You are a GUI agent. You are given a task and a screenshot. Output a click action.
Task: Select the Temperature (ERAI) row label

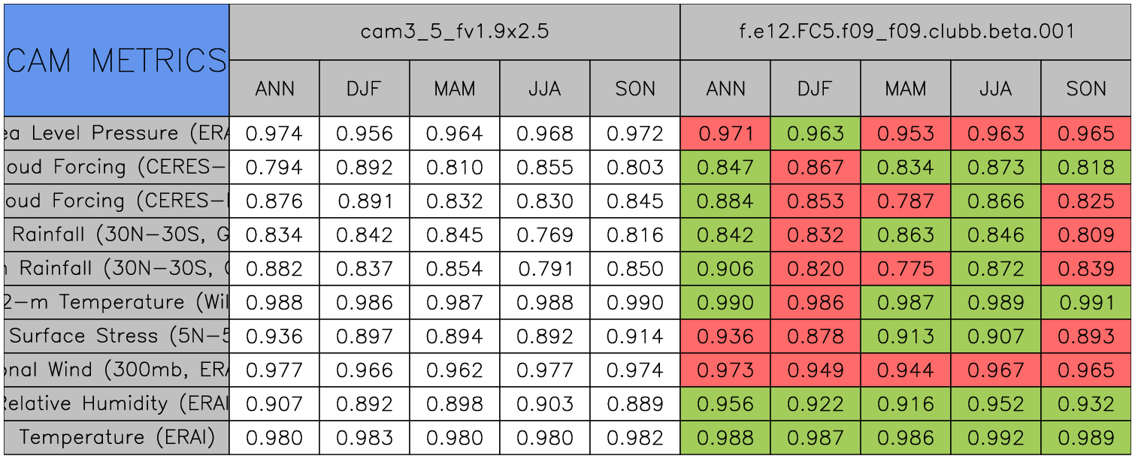click(x=116, y=437)
